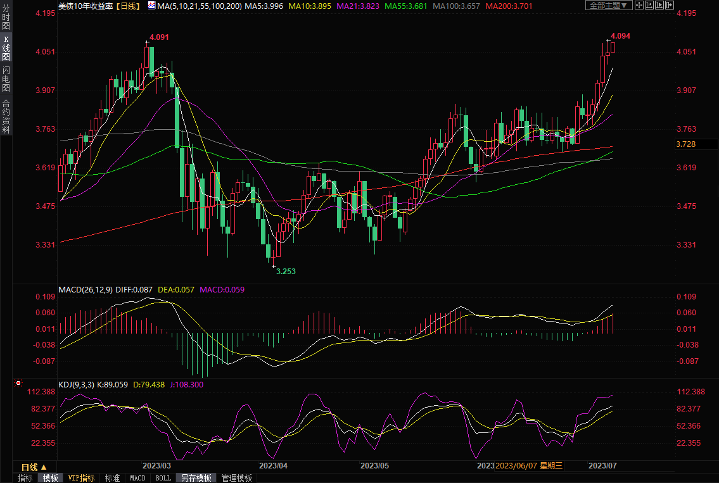
Task: Click the red KDJ indicator marker icon
Action: 18,384
